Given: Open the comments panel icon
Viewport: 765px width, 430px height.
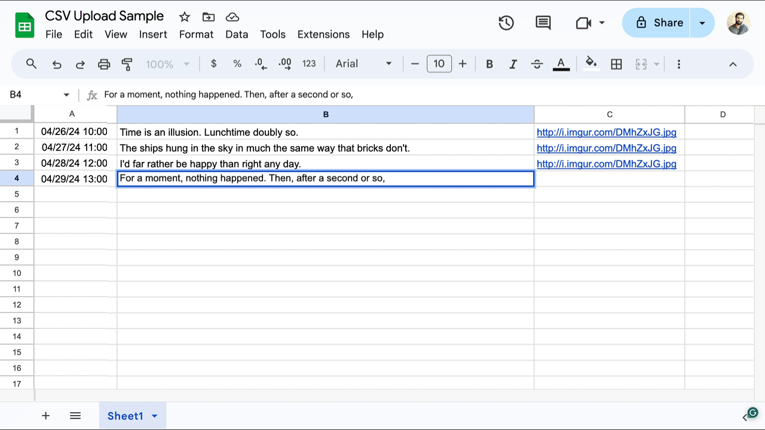Looking at the screenshot, I should 543,23.
